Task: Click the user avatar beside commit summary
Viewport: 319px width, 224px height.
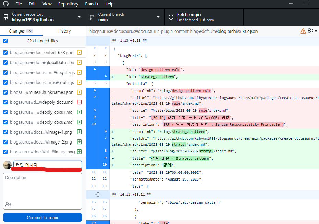Action: point(7,165)
